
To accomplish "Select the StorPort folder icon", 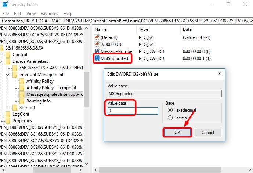I will coord(15,108).
